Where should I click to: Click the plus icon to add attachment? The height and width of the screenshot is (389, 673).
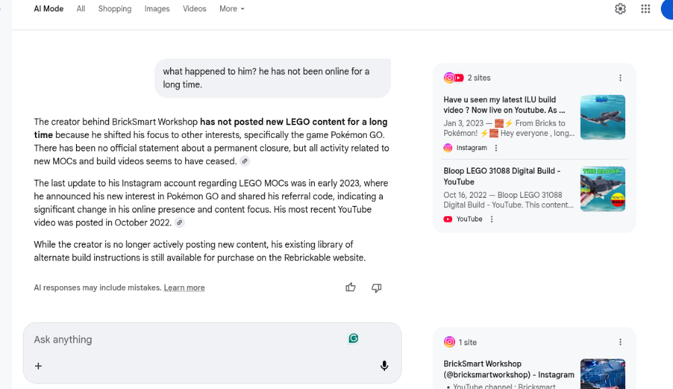pos(38,366)
